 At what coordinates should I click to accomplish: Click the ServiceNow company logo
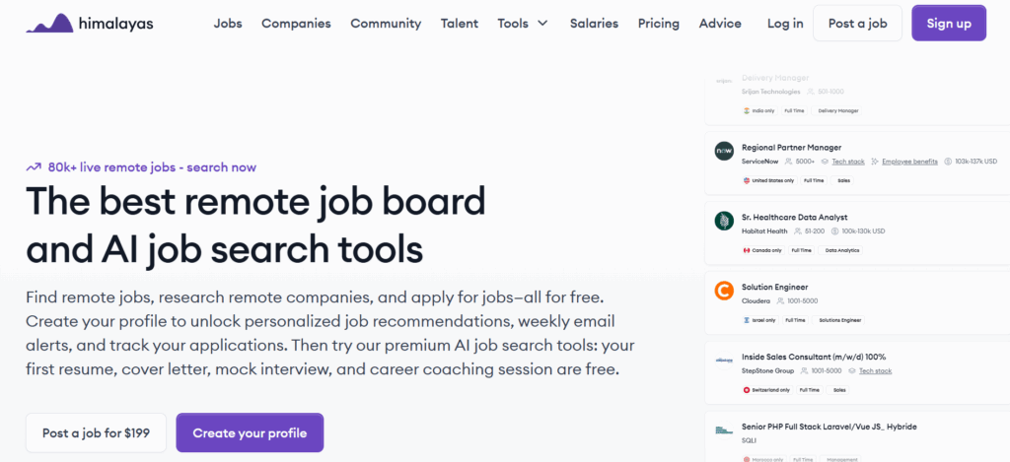tap(724, 151)
